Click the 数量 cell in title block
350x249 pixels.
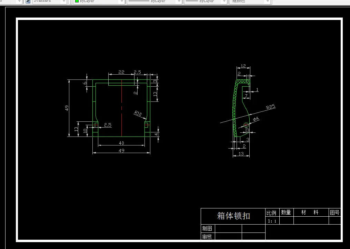coord(286,213)
